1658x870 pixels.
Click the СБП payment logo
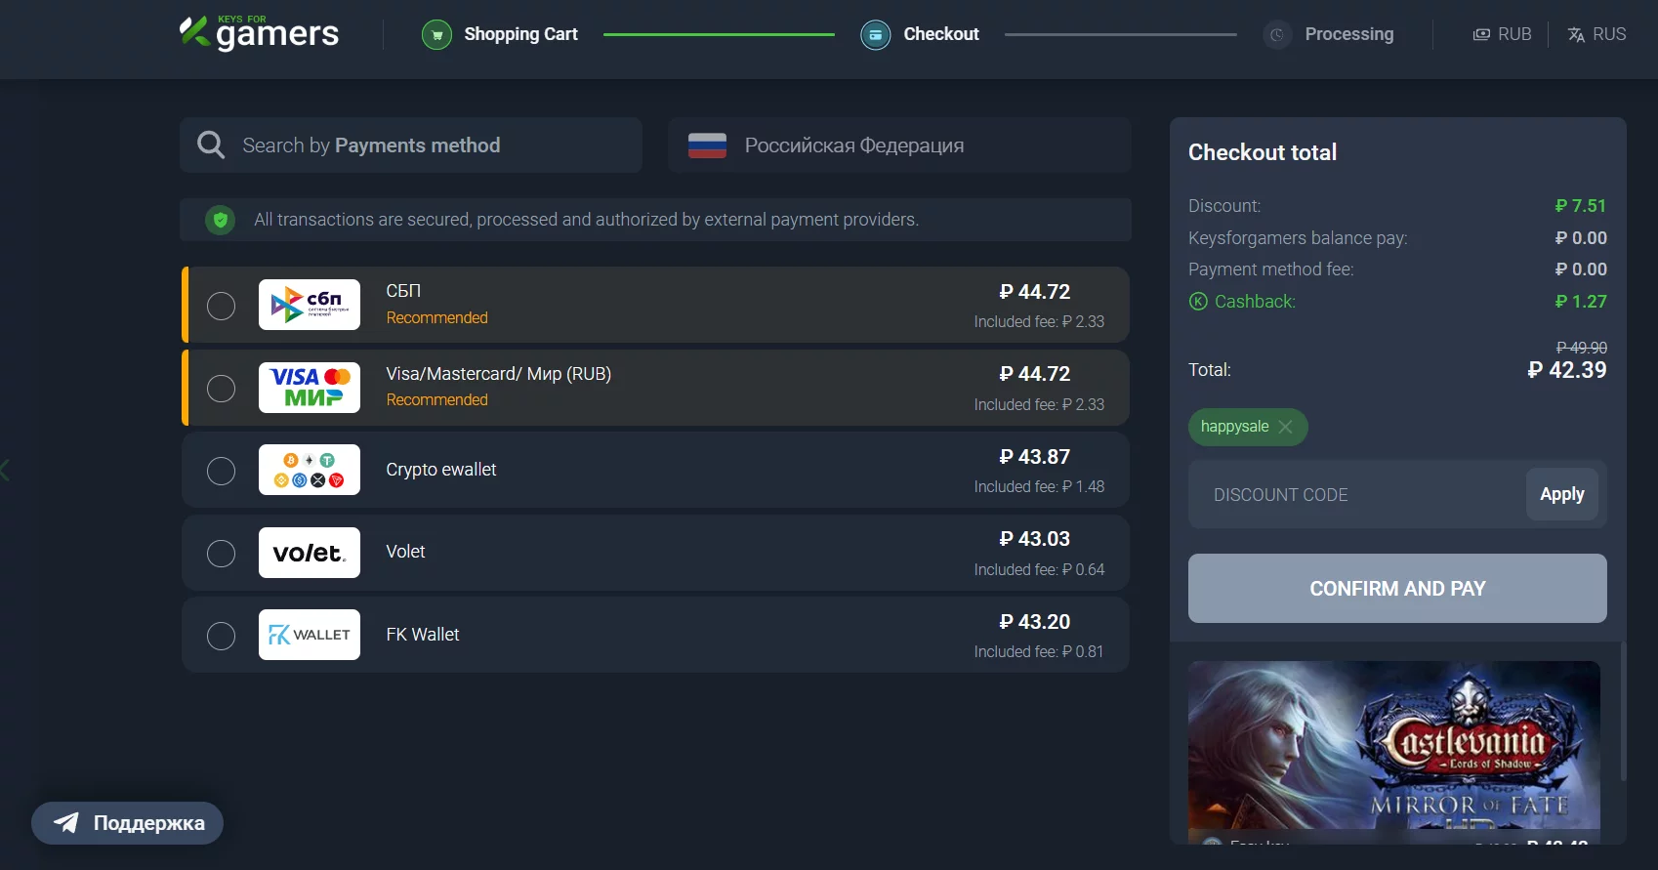tap(309, 305)
